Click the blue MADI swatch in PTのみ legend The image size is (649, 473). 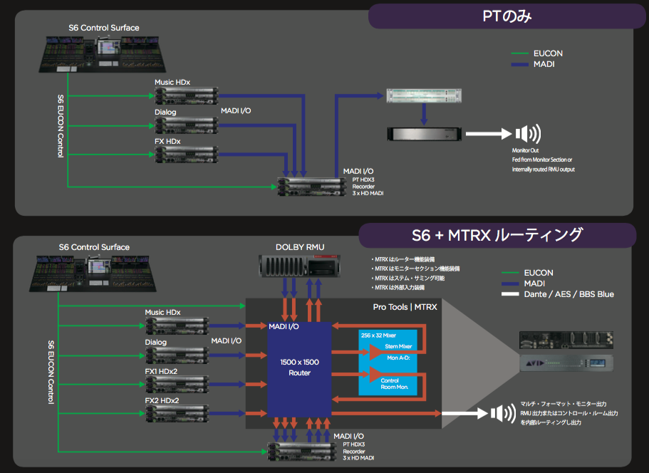[x=520, y=64]
